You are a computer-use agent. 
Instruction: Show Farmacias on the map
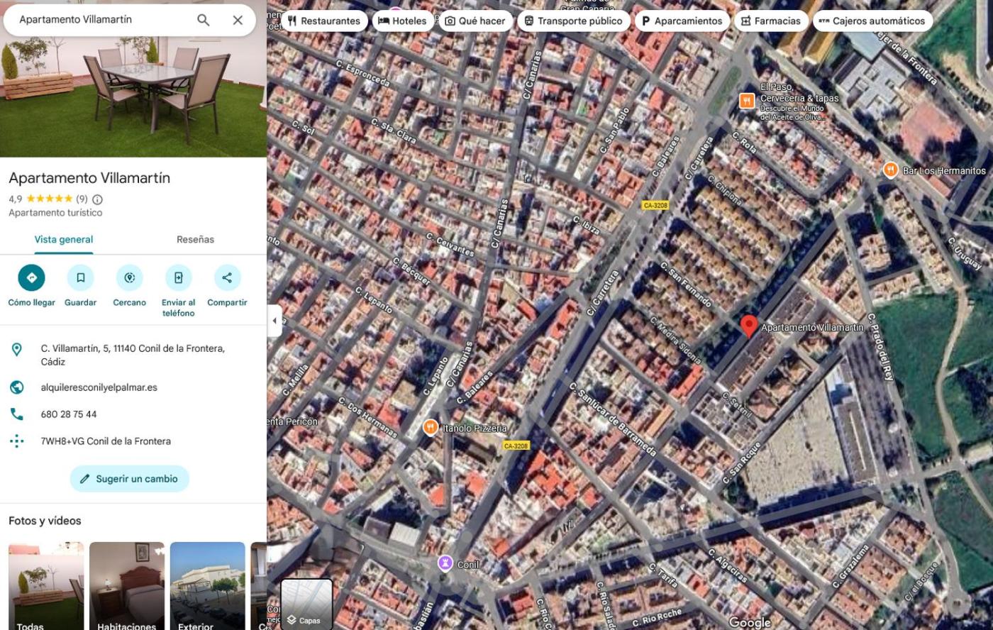click(770, 21)
